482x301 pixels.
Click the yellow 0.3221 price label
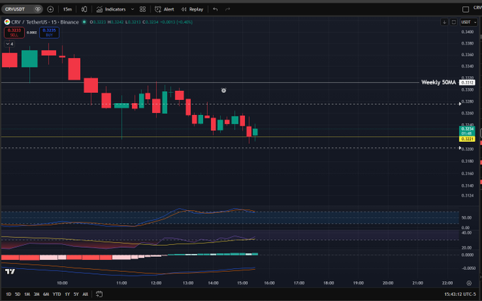point(467,139)
